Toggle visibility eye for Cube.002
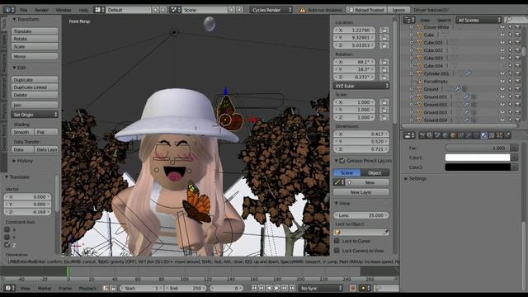The height and width of the screenshot is (297, 528). [502, 50]
